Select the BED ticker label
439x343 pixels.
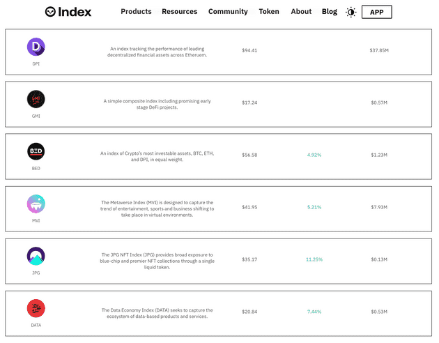click(x=36, y=168)
